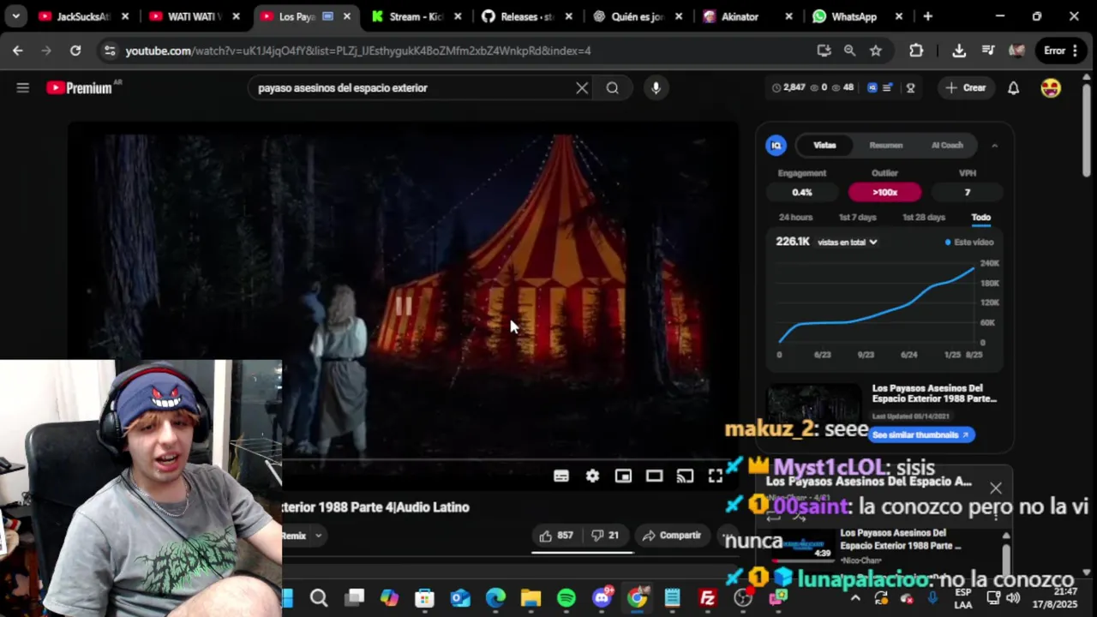Collapse the vidIQ panel chevron
Screen dimensions: 1097x617
click(995, 146)
